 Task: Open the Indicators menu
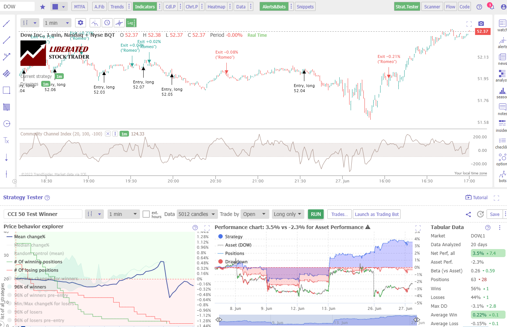tap(145, 6)
